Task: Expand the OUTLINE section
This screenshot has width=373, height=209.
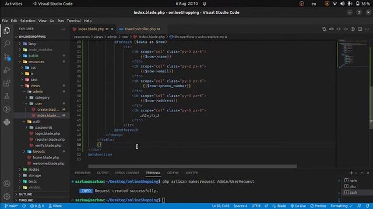Action: pos(25,194)
